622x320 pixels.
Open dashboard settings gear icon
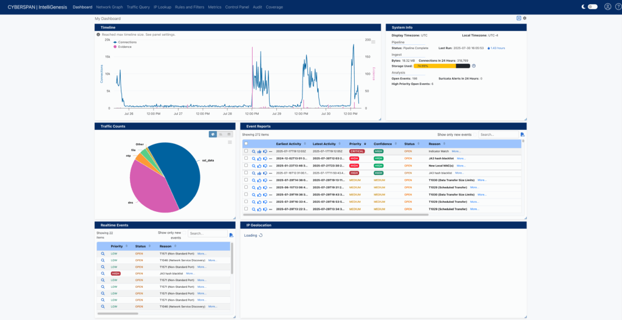click(x=525, y=18)
